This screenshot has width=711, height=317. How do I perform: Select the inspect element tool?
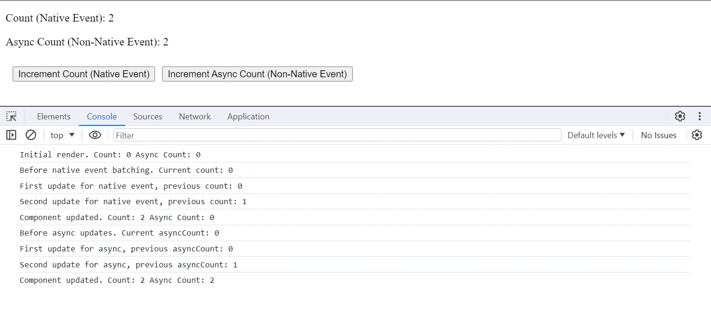pyautogui.click(x=11, y=116)
